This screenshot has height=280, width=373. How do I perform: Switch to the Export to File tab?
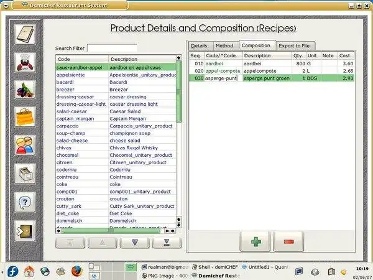(x=294, y=45)
